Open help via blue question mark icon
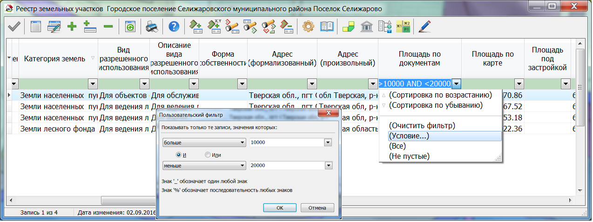Viewport: 593px width, 222px height. (x=174, y=26)
